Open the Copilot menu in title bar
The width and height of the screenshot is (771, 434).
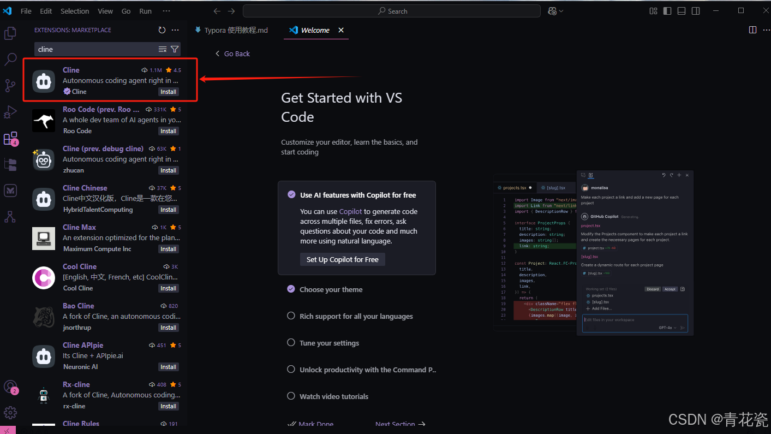555,11
